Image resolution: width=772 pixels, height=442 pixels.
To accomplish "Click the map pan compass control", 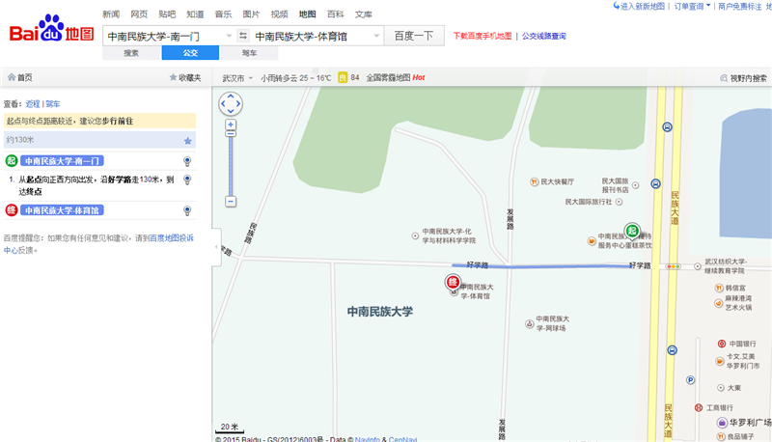I will pyautogui.click(x=231, y=102).
